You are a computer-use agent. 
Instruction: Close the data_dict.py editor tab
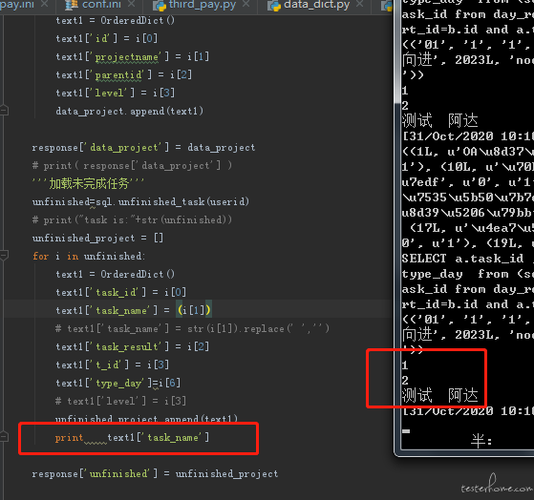click(x=359, y=4)
